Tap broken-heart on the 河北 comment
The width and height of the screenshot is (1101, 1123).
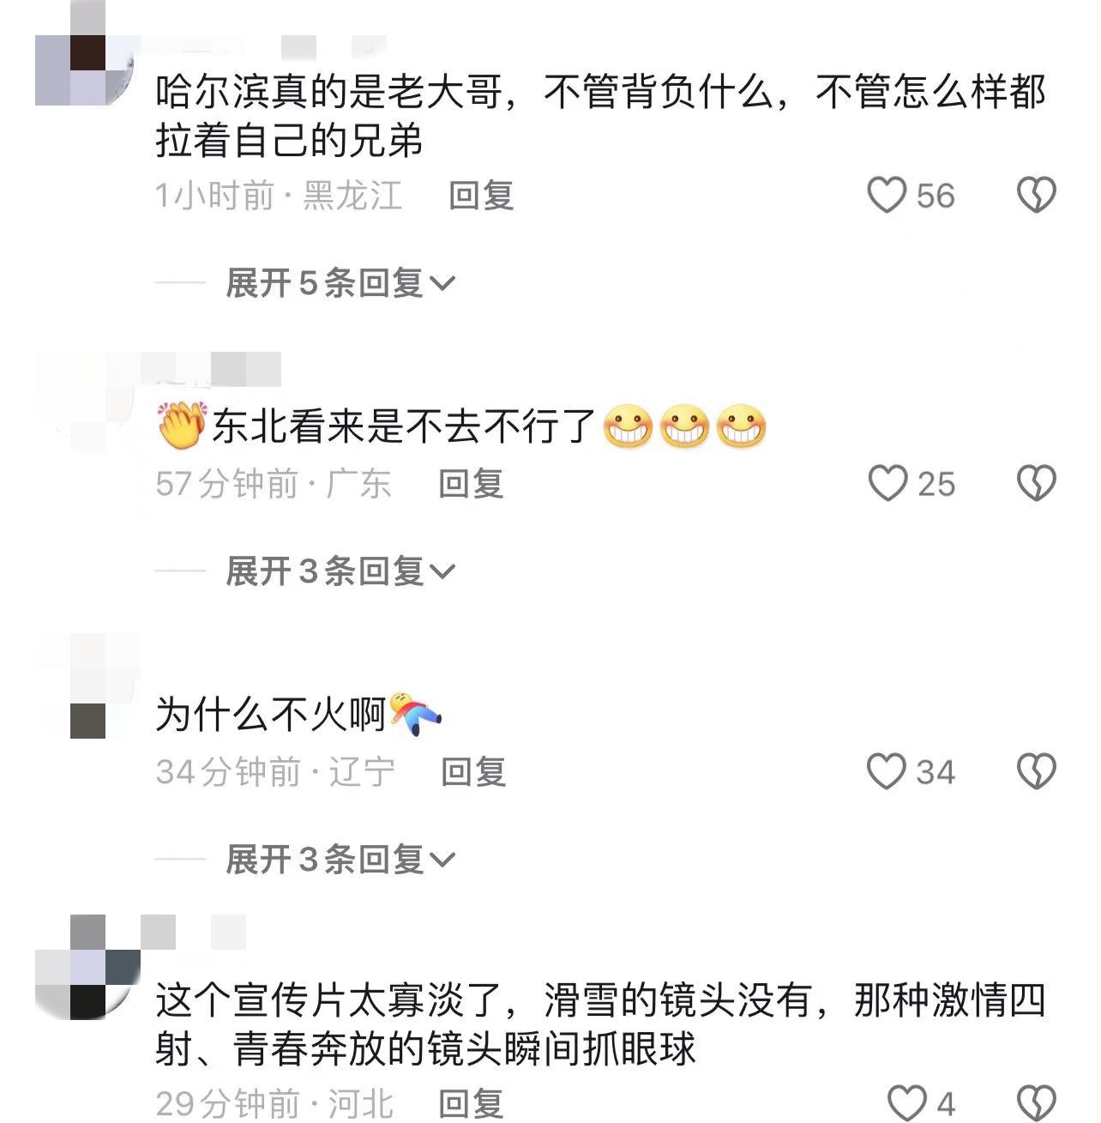point(1036,1102)
